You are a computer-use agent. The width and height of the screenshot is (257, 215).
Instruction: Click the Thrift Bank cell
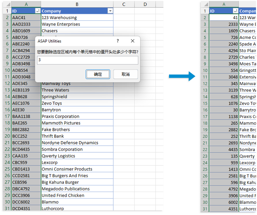pyautogui.click(x=77, y=136)
